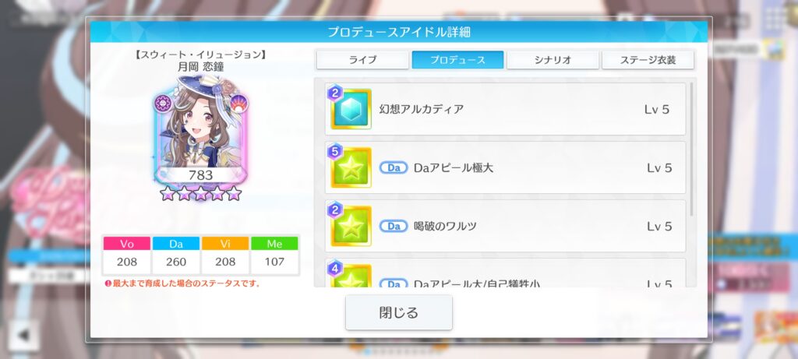Click the skill list vertical scrollbar
The image size is (798, 359).
pos(691,149)
